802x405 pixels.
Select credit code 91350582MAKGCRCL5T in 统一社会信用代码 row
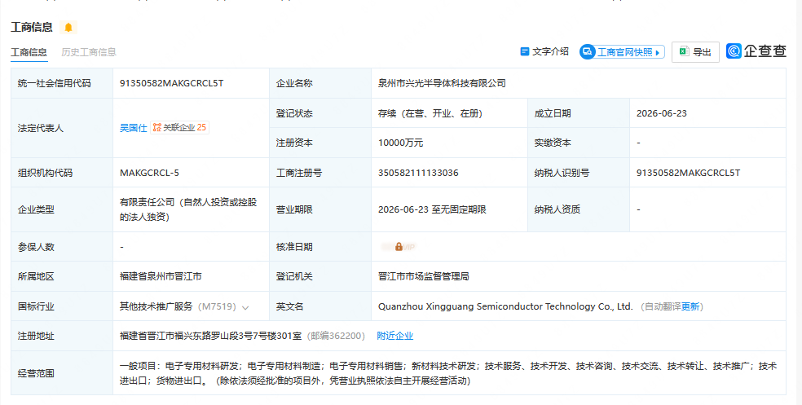tap(171, 83)
